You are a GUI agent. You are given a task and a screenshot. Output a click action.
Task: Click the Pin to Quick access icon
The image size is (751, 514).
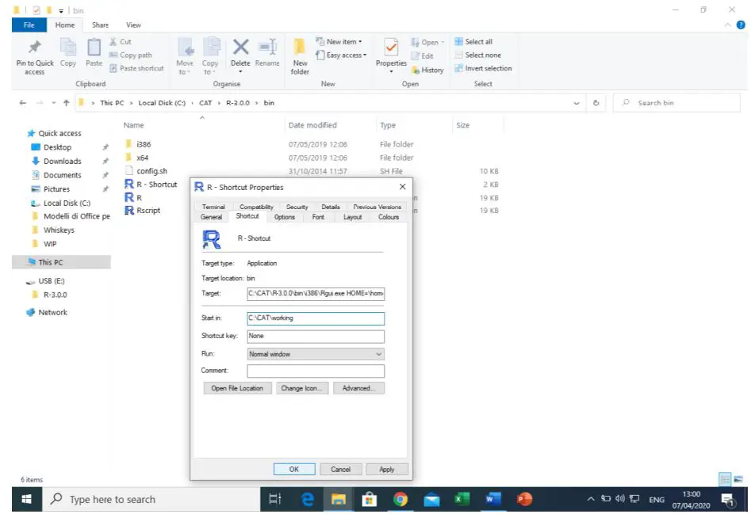click(35, 48)
